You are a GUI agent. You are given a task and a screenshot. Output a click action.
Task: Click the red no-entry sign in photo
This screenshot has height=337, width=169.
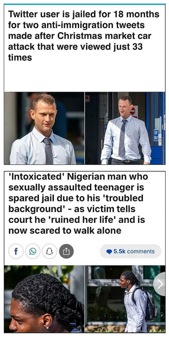(133, 111)
